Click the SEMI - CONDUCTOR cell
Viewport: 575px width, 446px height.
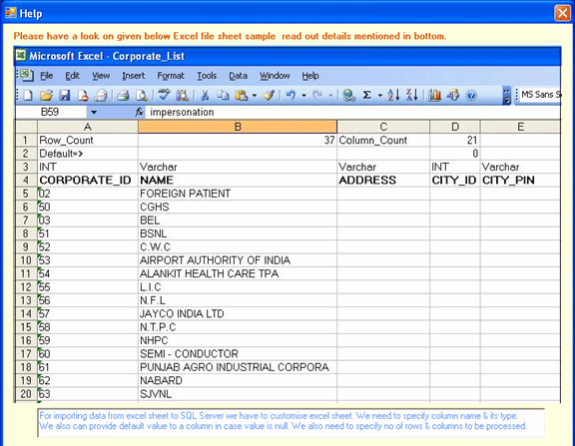click(238, 354)
